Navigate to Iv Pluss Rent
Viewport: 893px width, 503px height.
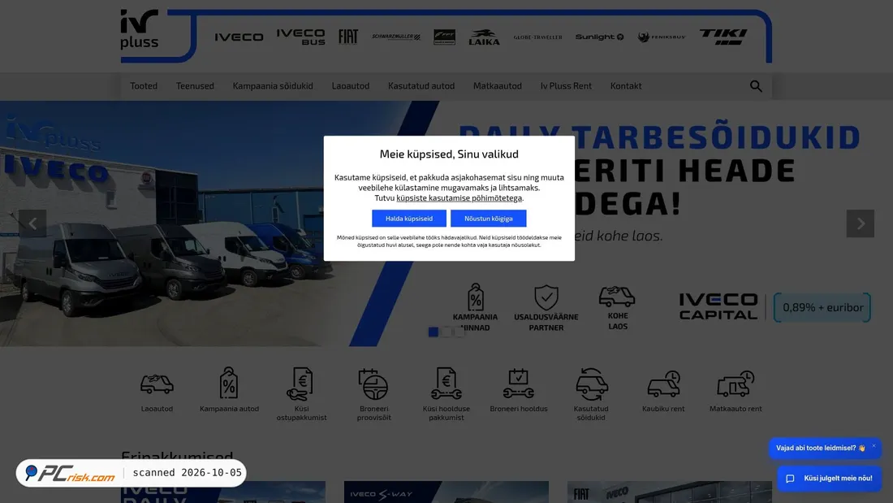[x=566, y=86]
